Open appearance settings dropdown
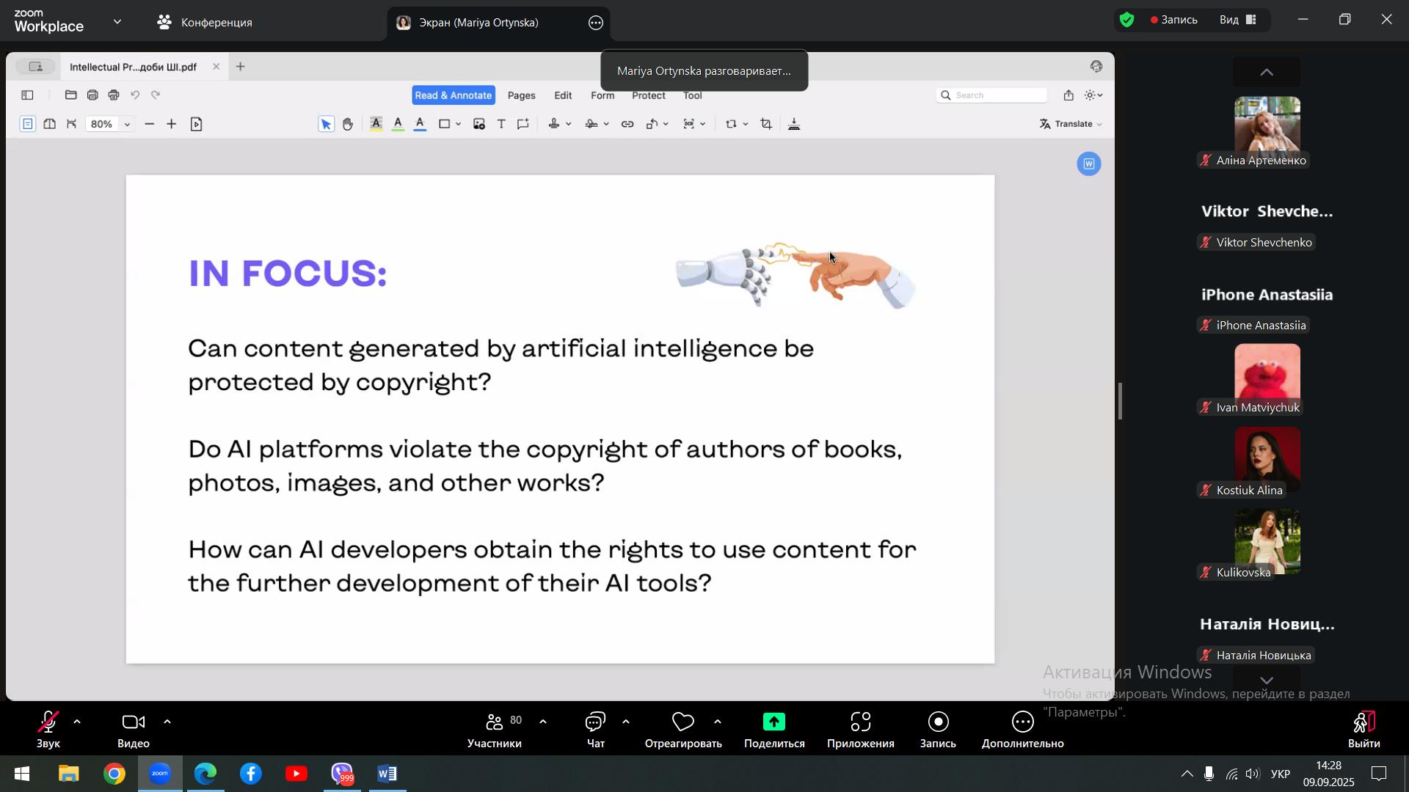 click(1093, 95)
